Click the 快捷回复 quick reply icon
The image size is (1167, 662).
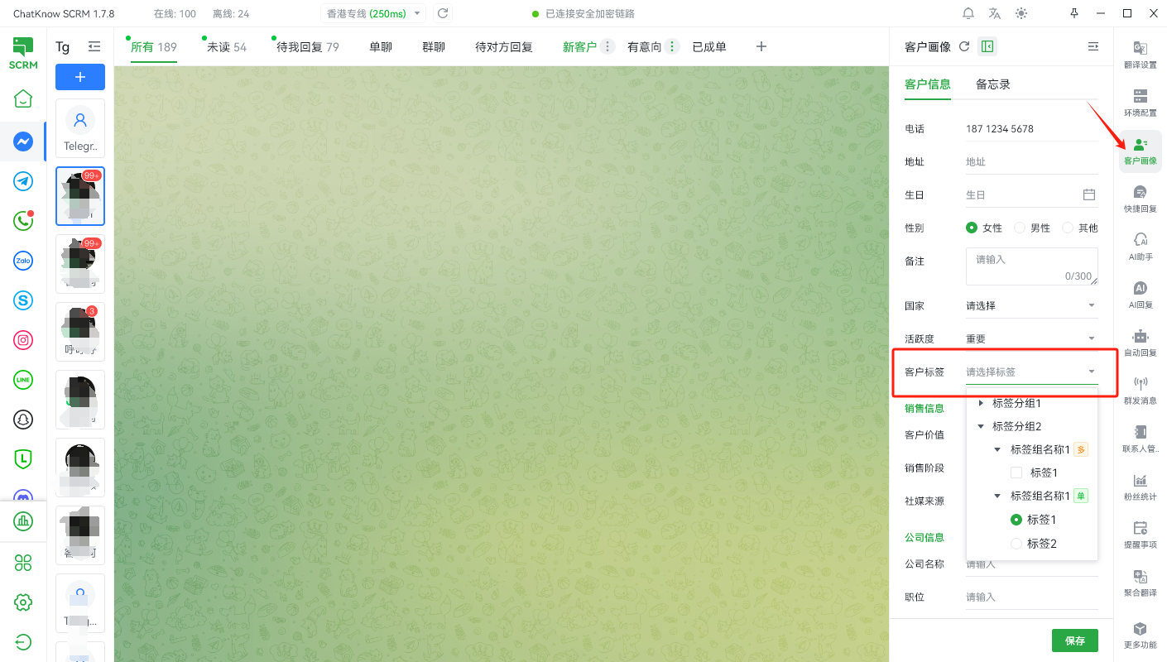1140,199
